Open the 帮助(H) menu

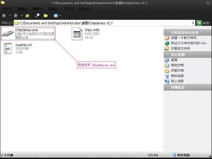[84, 9]
